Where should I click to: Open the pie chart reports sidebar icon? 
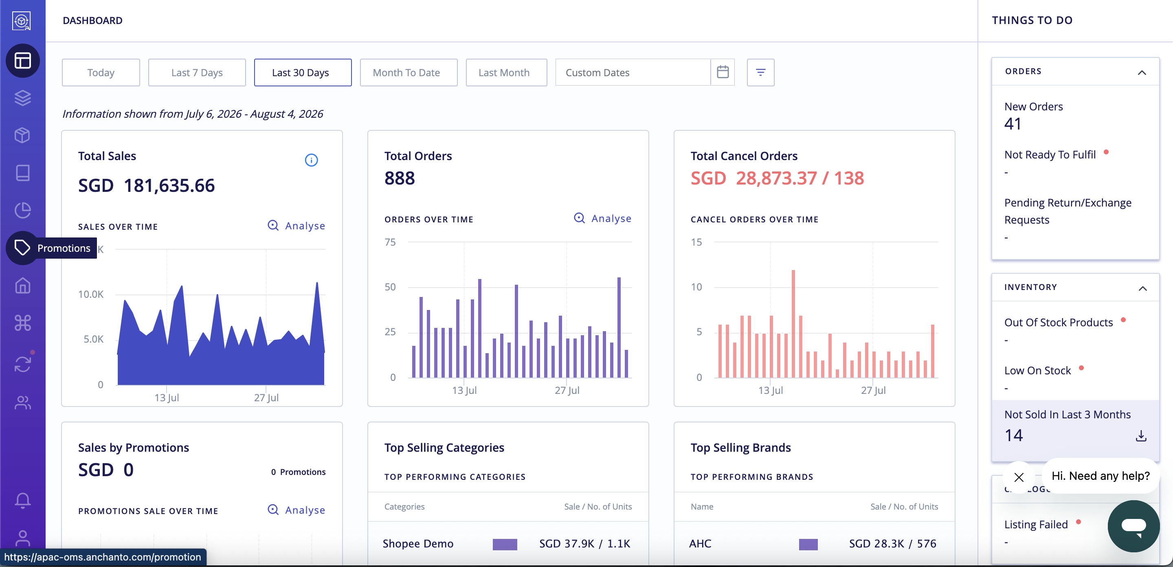[22, 210]
